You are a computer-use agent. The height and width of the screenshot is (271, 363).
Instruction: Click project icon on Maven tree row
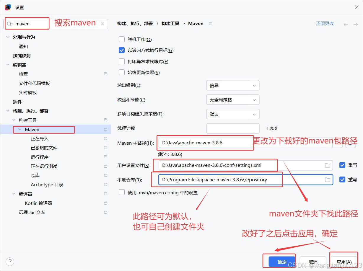(105, 129)
